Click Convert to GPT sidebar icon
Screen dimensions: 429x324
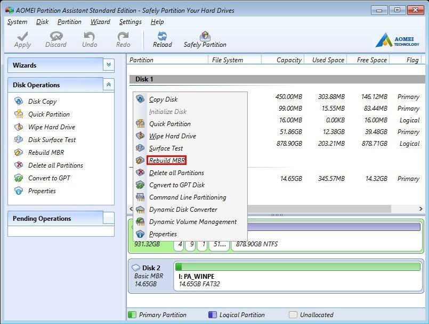[x=19, y=178]
